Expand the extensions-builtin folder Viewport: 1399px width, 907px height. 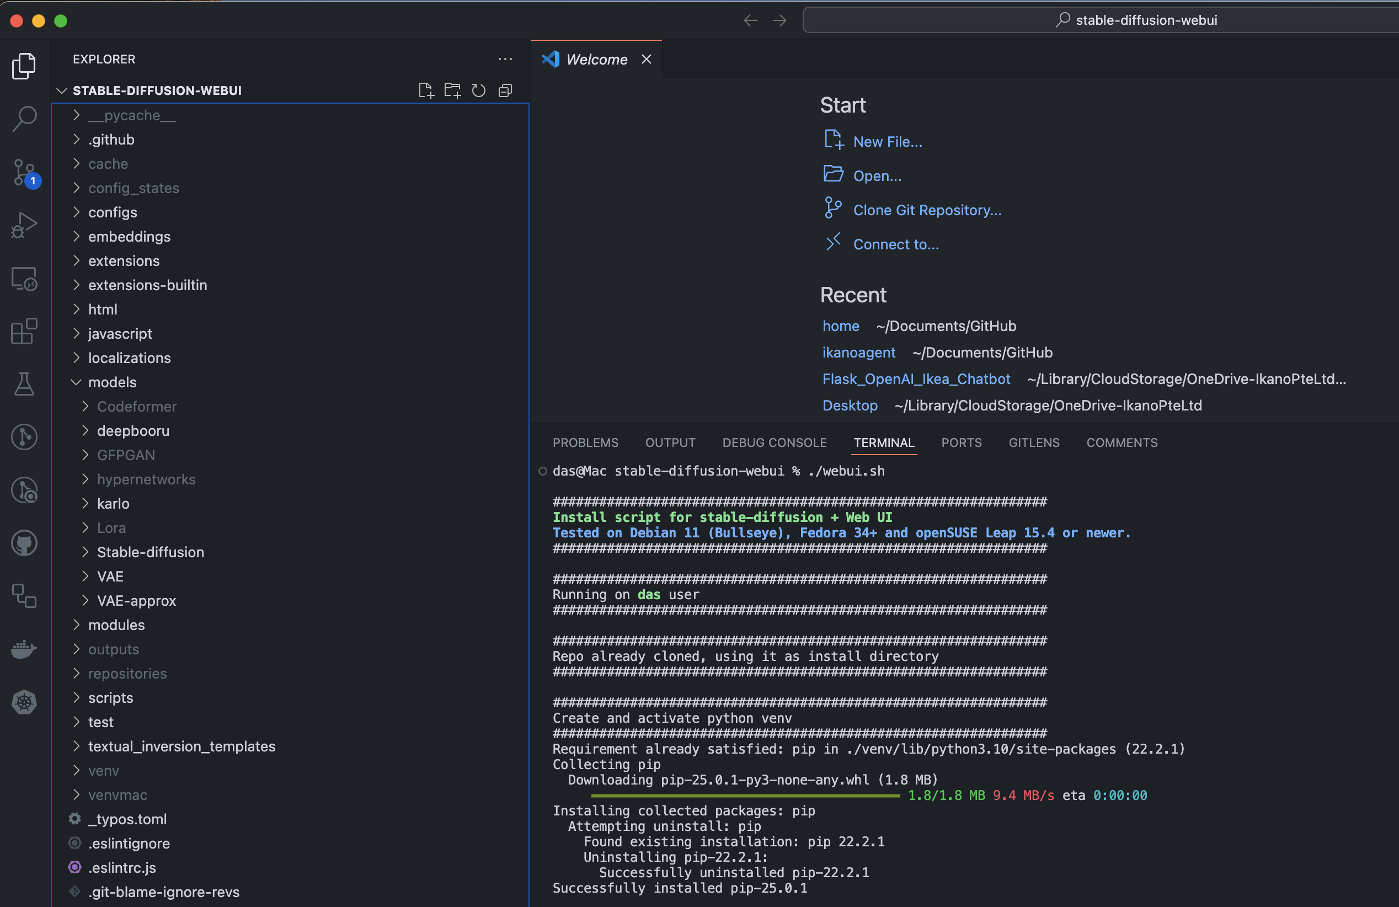[x=147, y=285]
